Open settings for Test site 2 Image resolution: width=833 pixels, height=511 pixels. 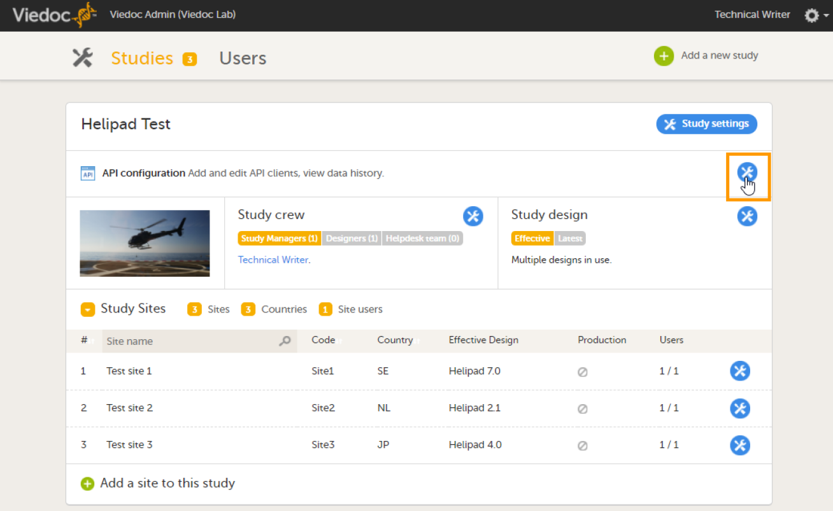(x=740, y=408)
